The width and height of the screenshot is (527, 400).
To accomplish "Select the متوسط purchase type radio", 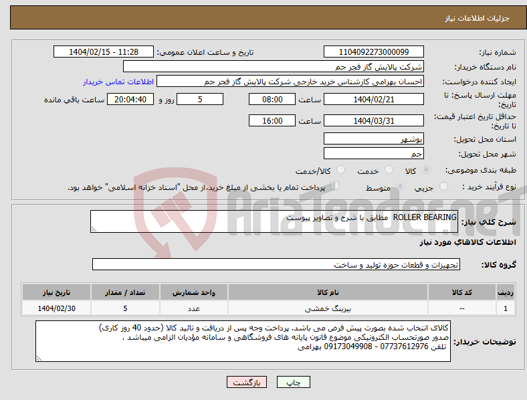I will pos(400,187).
